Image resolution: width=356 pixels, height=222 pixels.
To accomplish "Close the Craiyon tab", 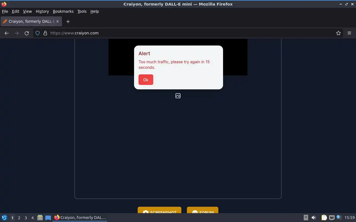I will tap(58, 21).
